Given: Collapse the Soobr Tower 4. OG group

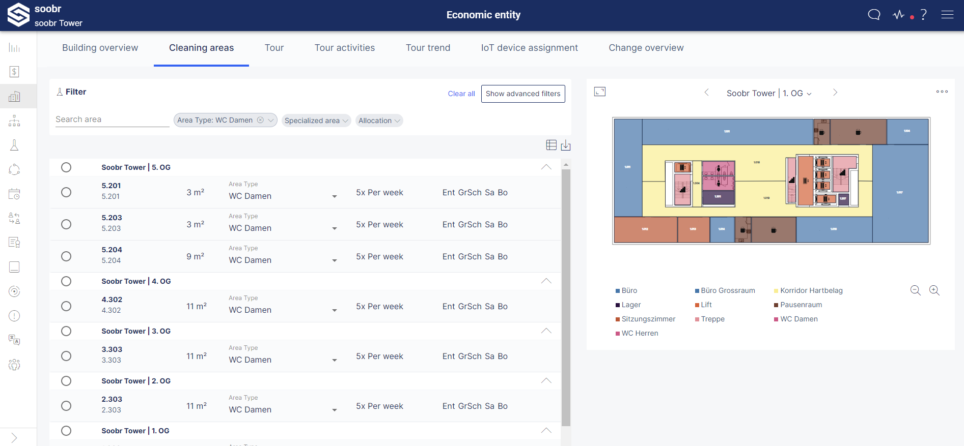Looking at the screenshot, I should point(546,281).
